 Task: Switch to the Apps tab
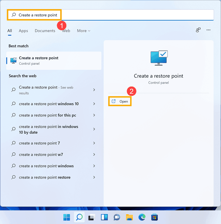pyautogui.click(x=23, y=31)
